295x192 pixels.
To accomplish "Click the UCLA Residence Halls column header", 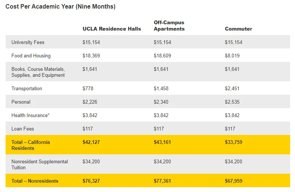I will coord(111,29).
